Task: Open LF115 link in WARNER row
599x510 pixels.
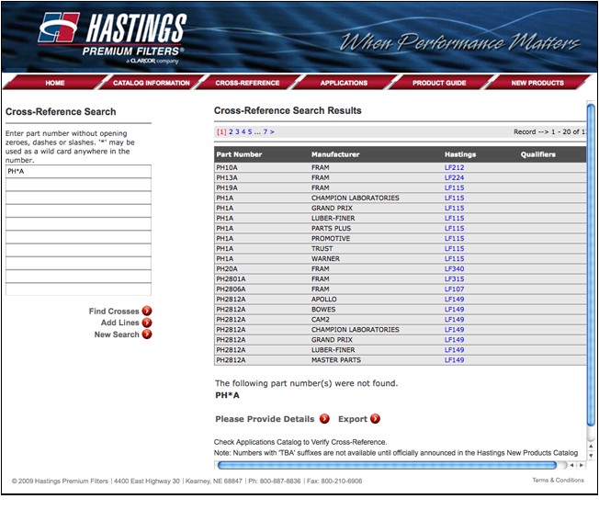Action: click(x=454, y=258)
